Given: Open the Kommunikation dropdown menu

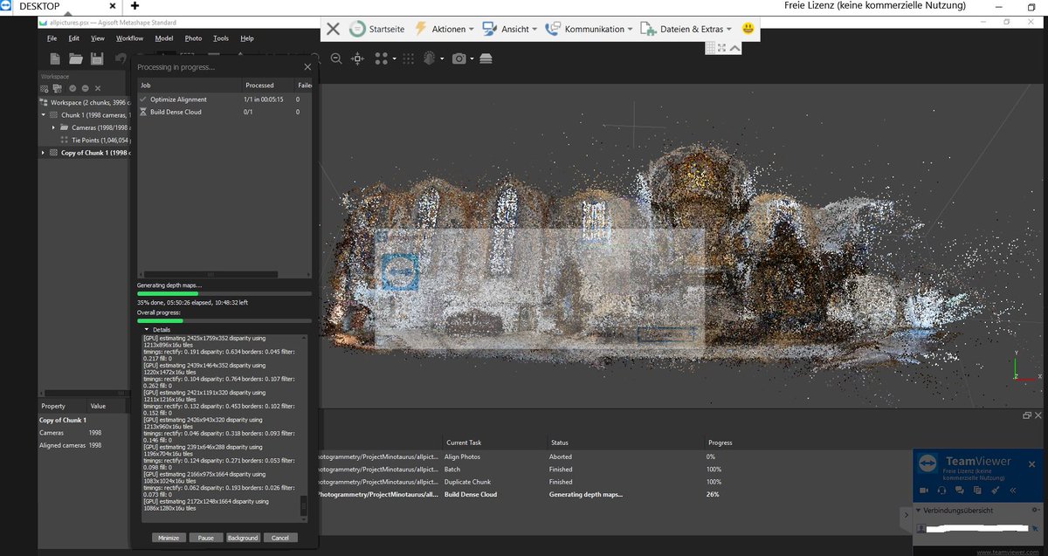Looking at the screenshot, I should tap(589, 29).
